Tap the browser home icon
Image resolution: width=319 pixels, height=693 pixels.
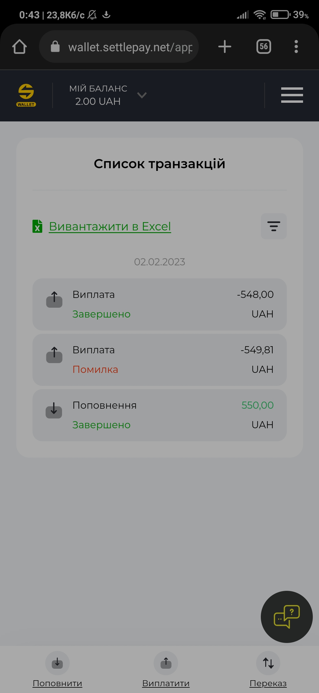tap(19, 47)
